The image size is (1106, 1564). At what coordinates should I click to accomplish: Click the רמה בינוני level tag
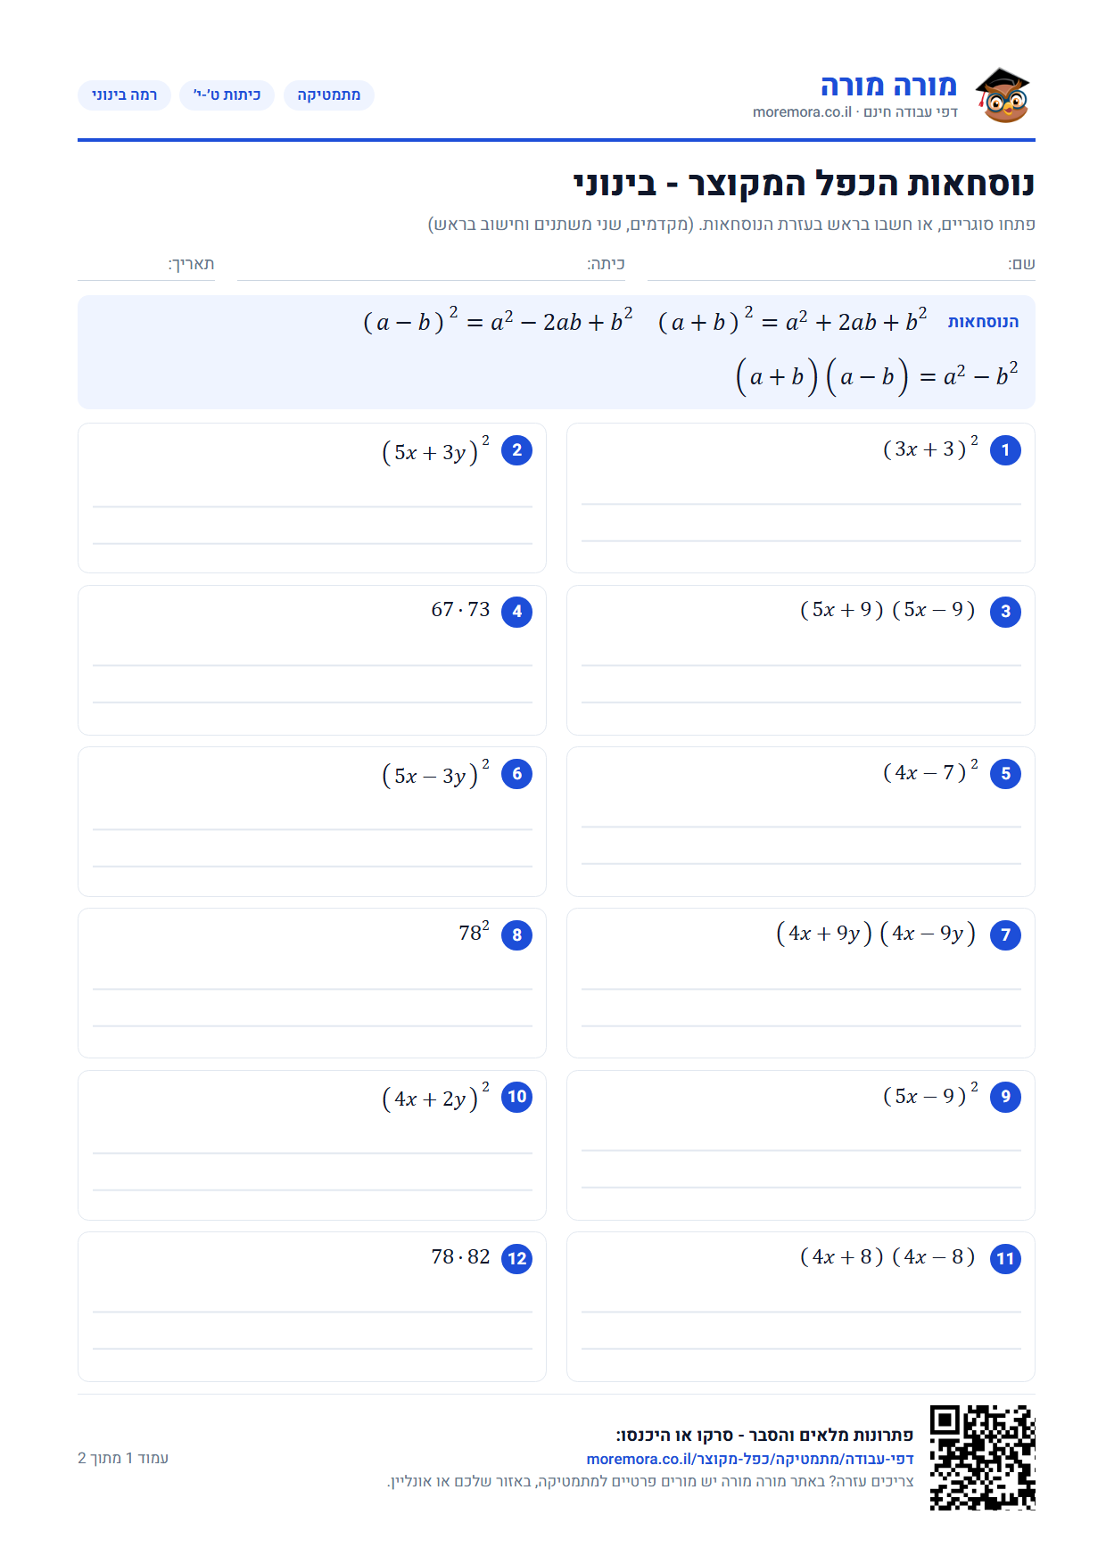click(124, 95)
